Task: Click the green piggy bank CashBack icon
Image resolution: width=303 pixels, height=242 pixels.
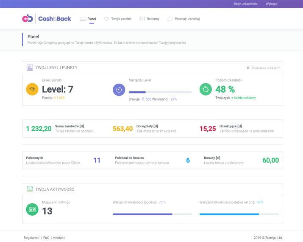Action: [206, 89]
